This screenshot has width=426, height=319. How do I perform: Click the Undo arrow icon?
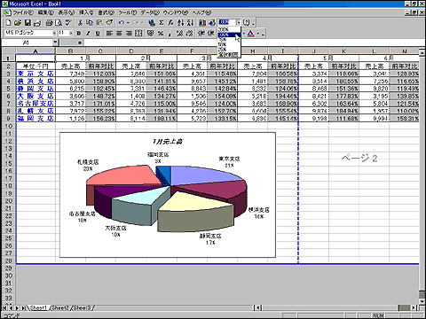[122, 23]
